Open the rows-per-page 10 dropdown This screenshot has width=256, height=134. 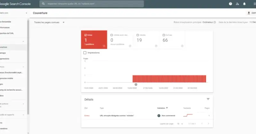(180, 124)
